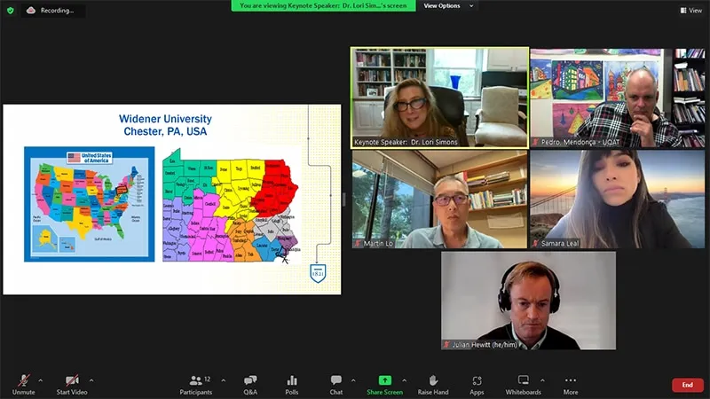Open Whiteboards

[523, 382]
